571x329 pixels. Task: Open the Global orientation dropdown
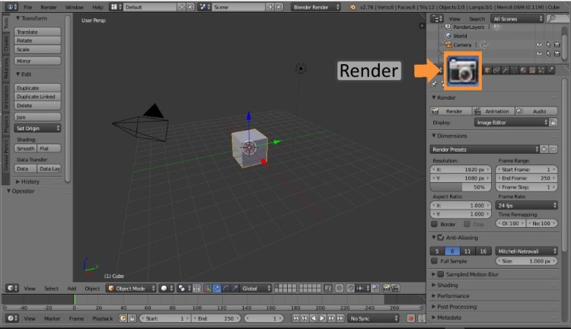[257, 289]
